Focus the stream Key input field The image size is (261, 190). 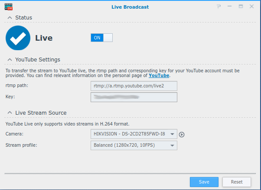click(134, 97)
